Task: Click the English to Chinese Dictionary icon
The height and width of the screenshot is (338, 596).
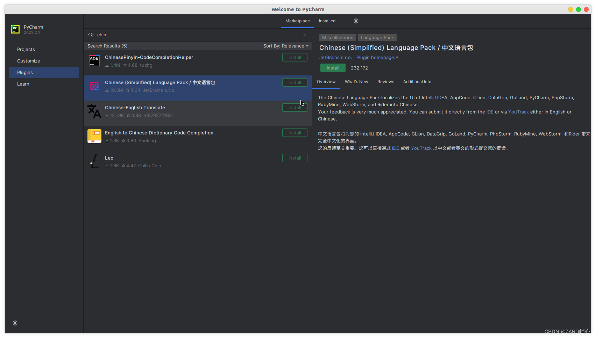Action: 94,136
